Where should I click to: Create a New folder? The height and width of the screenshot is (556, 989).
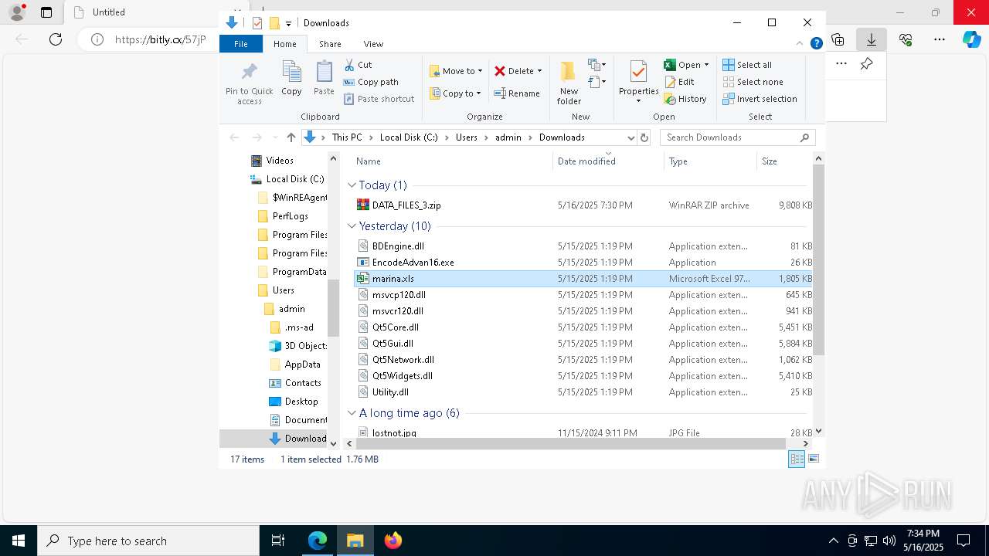569,83
